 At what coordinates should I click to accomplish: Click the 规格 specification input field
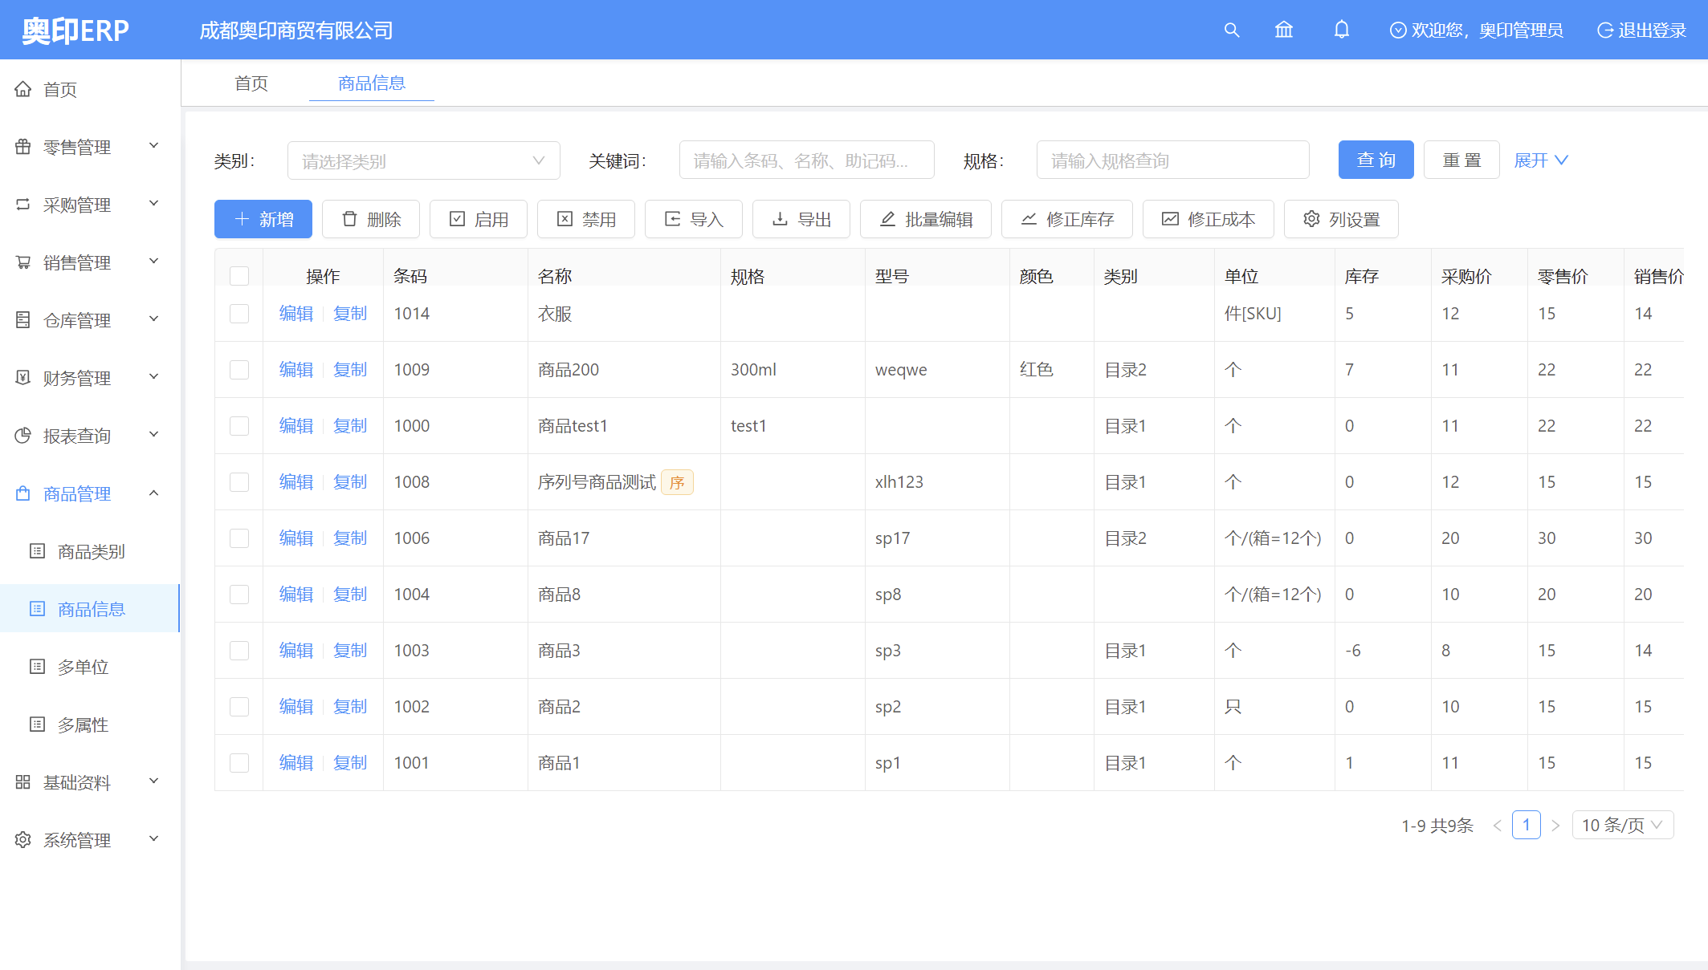coord(1173,160)
